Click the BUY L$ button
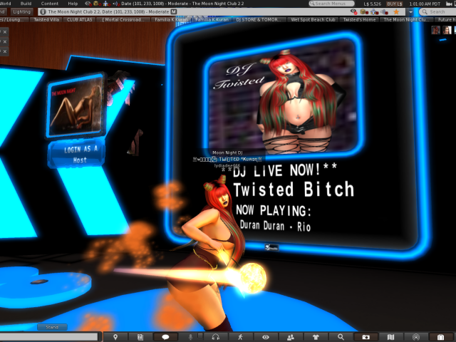 click(395, 4)
